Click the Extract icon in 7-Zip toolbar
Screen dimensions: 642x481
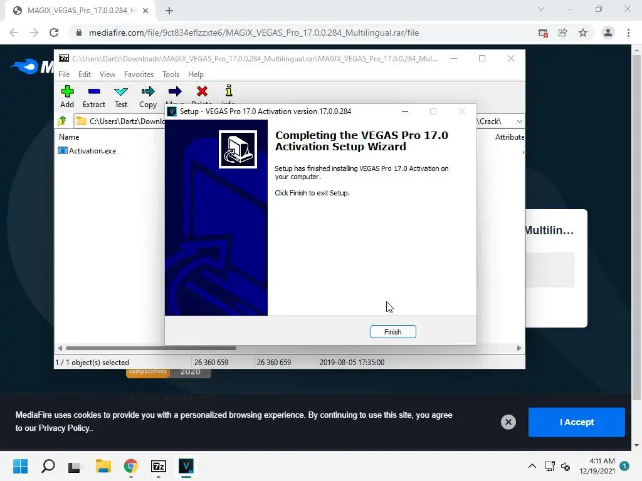94,96
